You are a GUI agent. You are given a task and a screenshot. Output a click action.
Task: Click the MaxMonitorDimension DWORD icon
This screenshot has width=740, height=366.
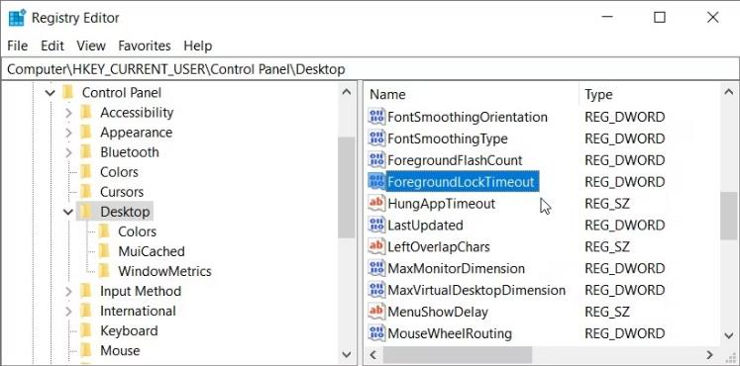[x=376, y=268]
